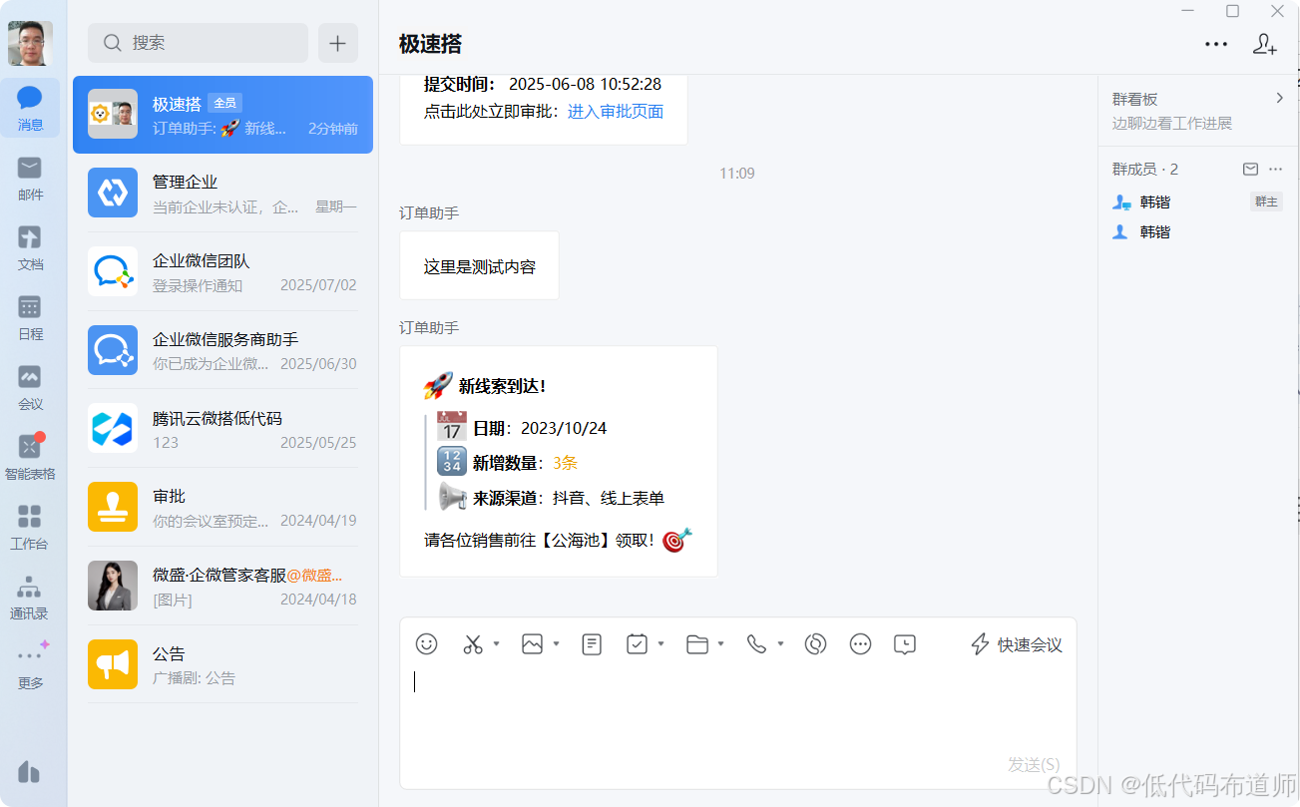Click the folder file icon in toolbar
1300x807 pixels.
click(x=696, y=644)
